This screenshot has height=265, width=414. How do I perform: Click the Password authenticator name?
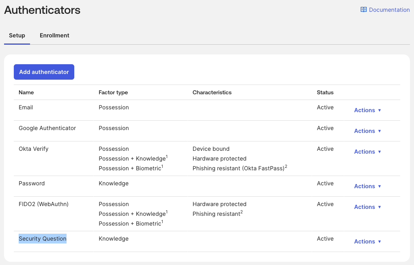[32, 184]
